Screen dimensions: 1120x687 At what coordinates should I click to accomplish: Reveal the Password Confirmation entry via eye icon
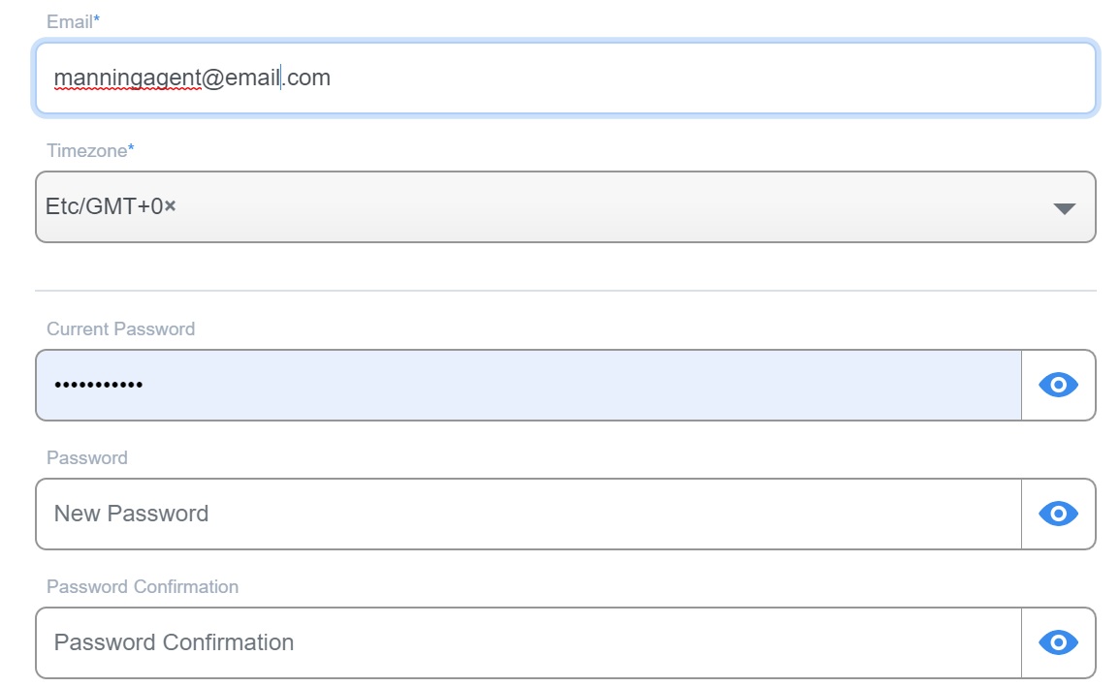point(1058,642)
